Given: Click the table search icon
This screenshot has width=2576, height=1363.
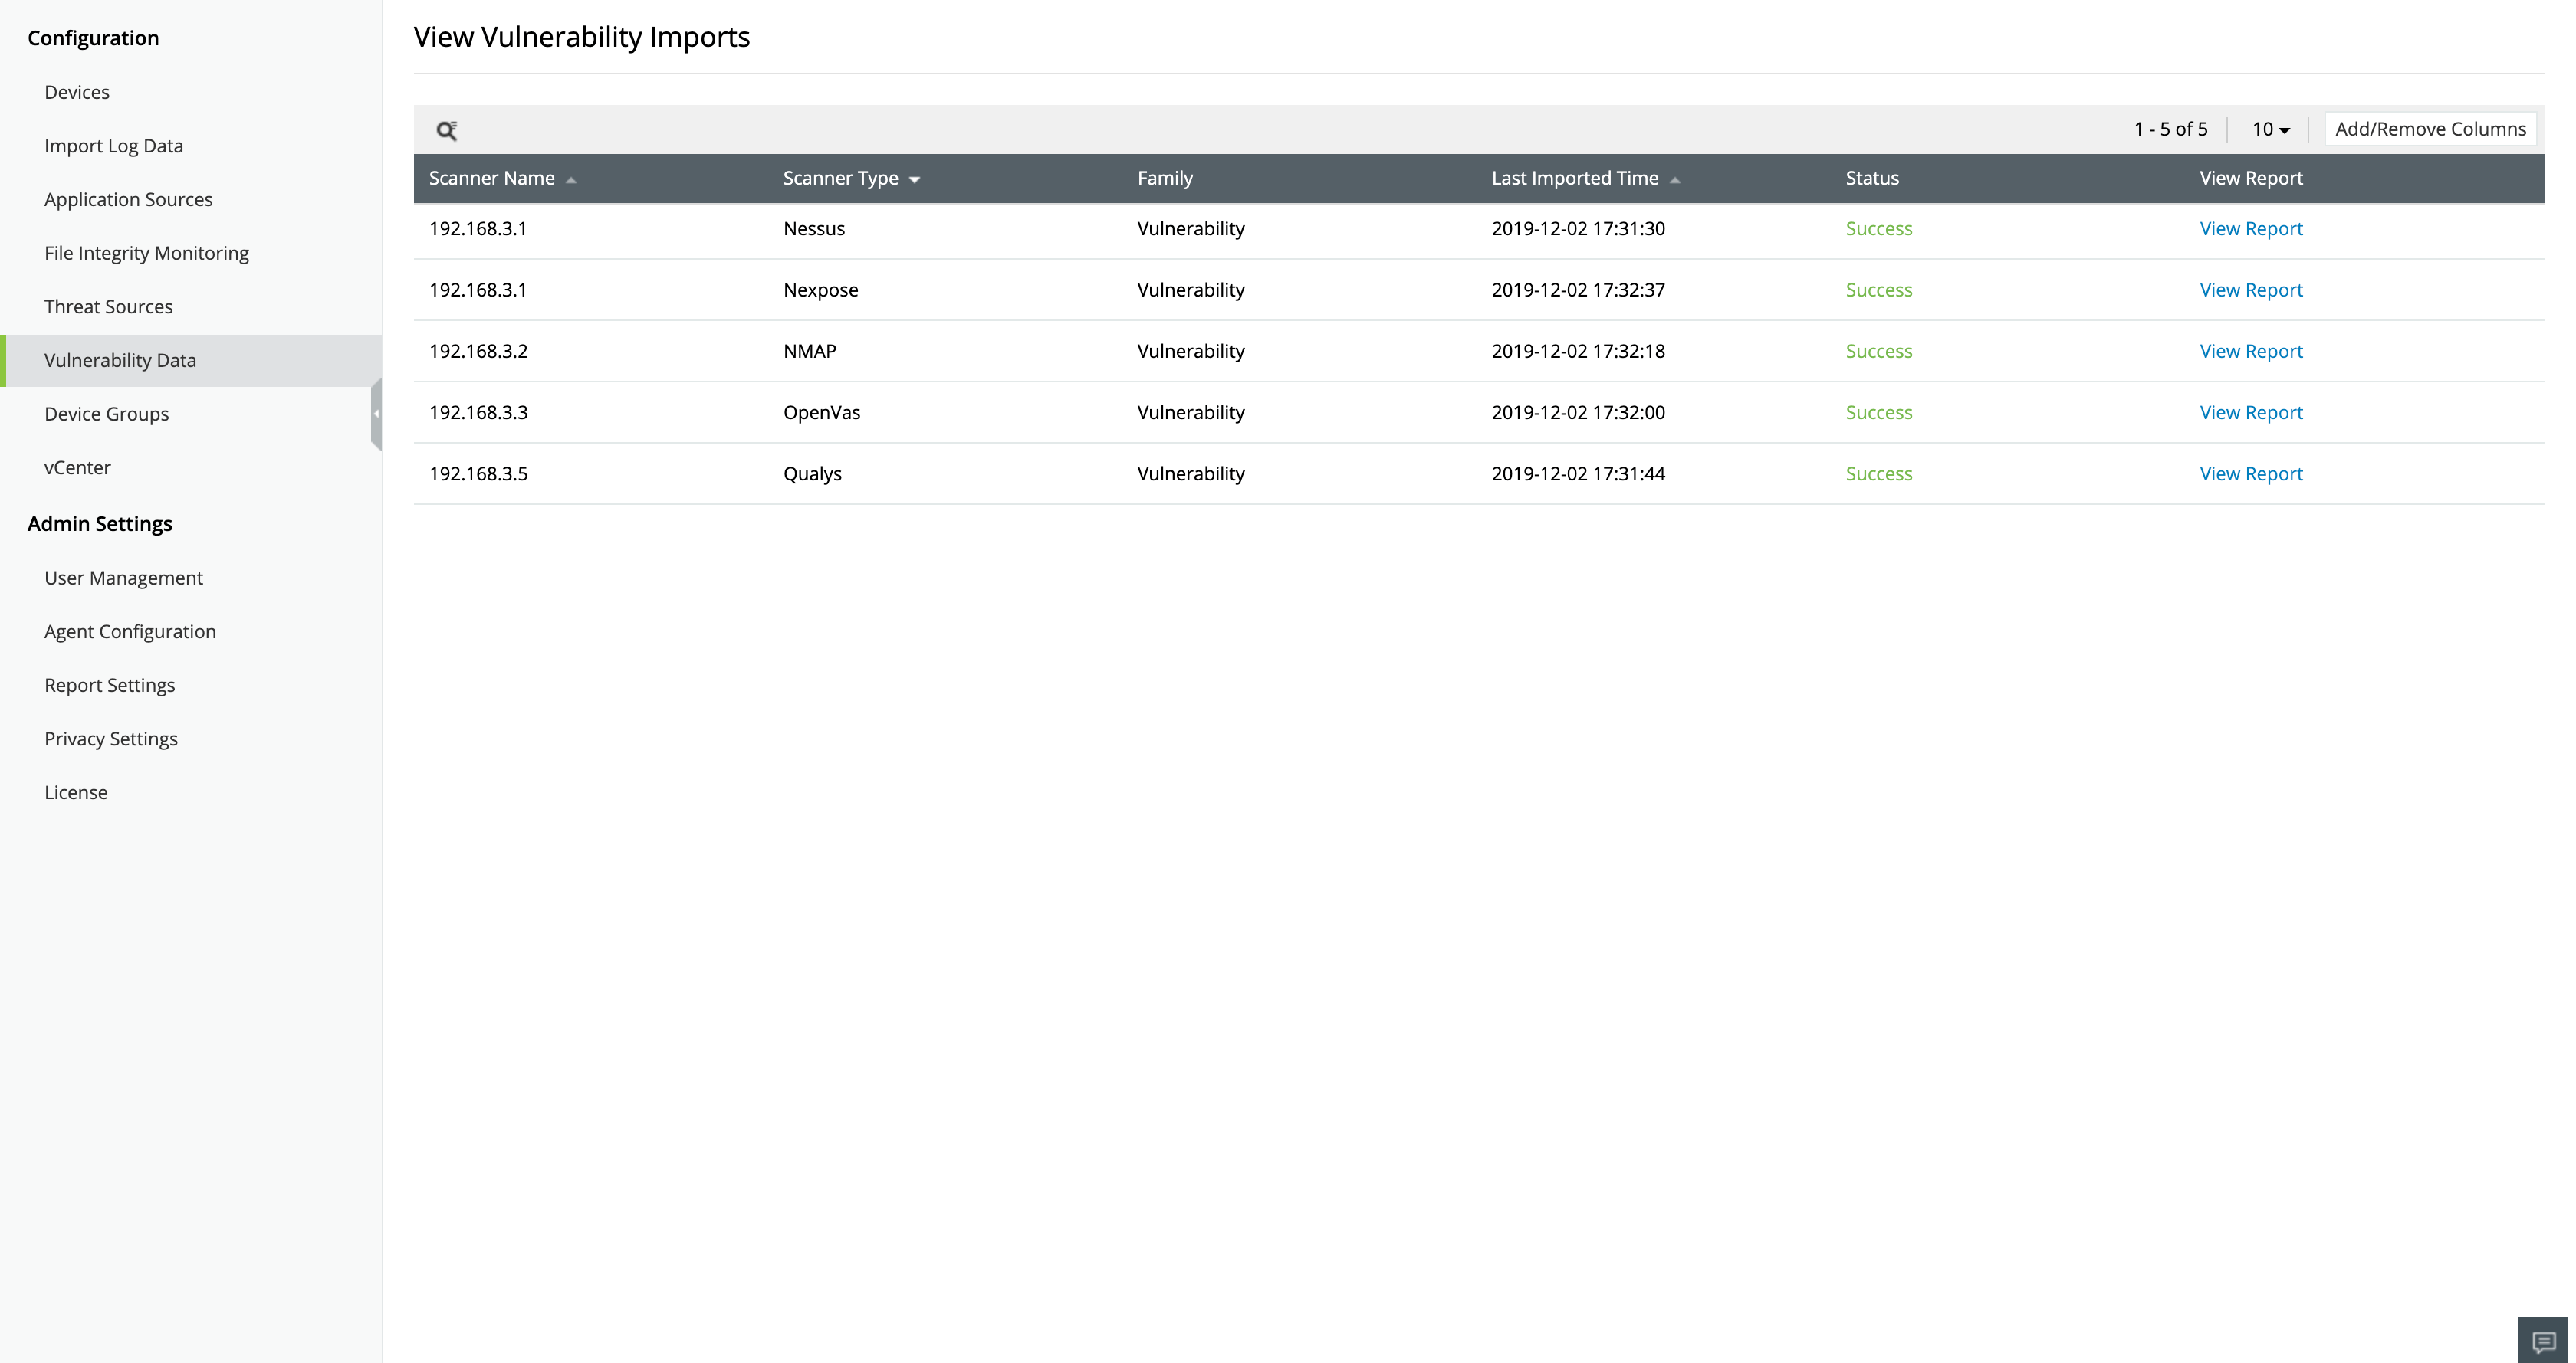Looking at the screenshot, I should (x=446, y=130).
